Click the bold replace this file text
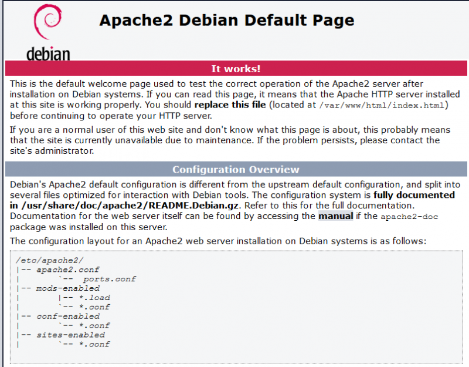 [230, 105]
